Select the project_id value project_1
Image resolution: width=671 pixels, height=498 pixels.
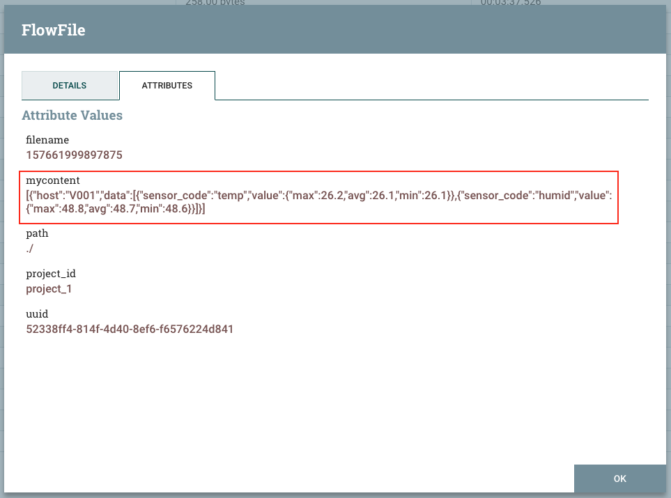point(49,288)
